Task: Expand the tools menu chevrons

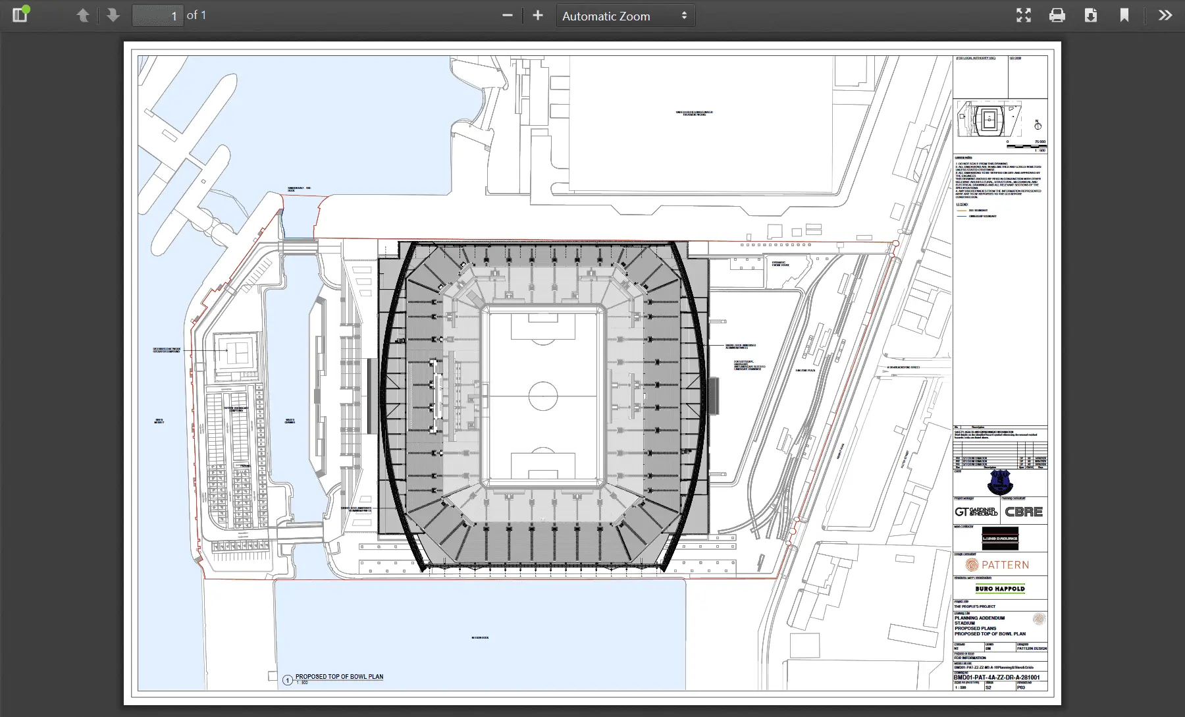Action: point(1165,15)
